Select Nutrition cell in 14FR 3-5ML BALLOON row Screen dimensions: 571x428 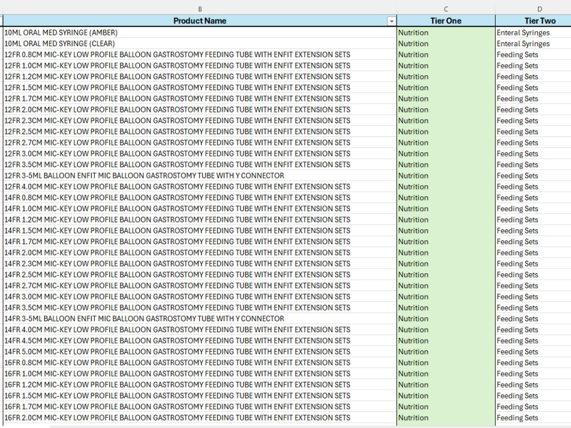(446, 318)
